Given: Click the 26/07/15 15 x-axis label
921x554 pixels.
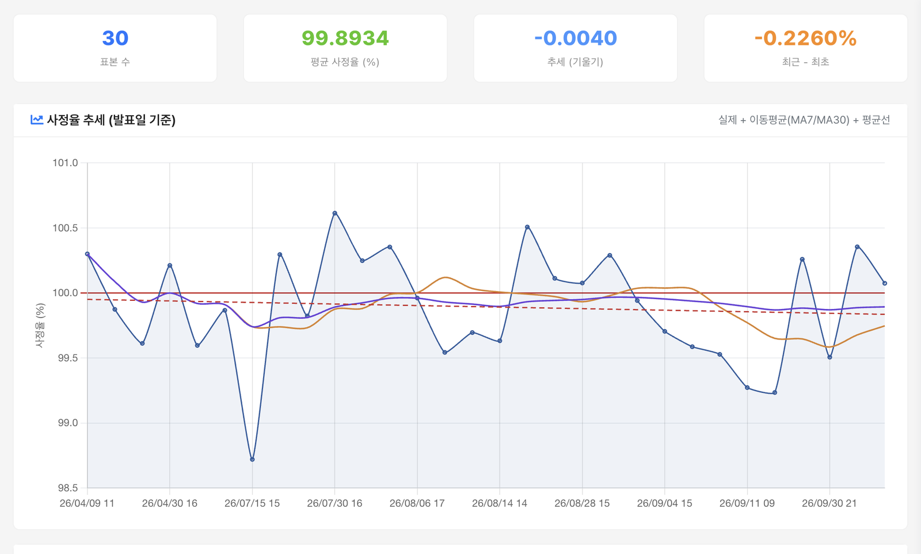Looking at the screenshot, I should (x=252, y=503).
